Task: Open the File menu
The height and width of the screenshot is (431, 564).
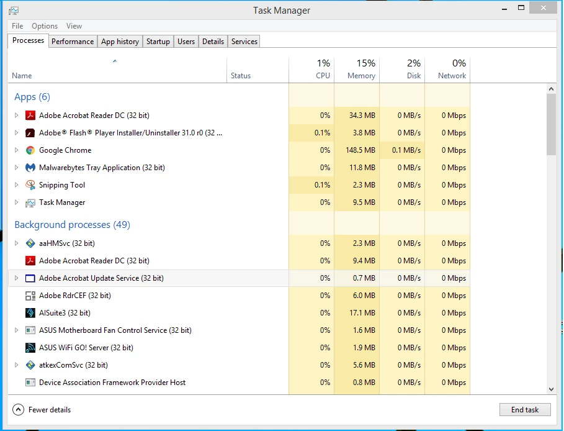Action: tap(17, 26)
